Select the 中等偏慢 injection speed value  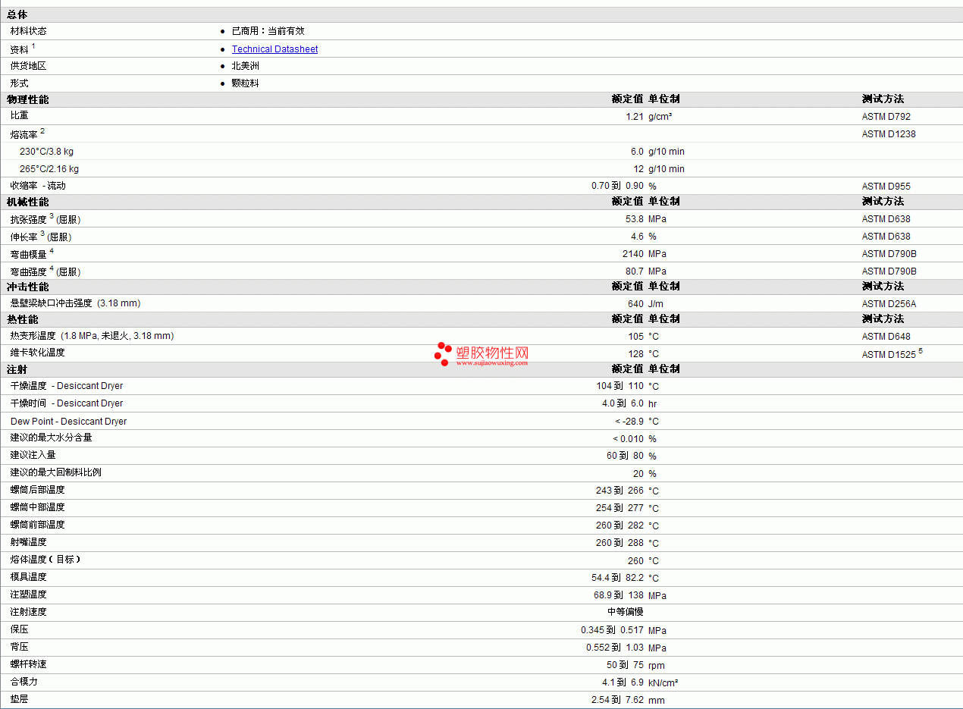[626, 612]
